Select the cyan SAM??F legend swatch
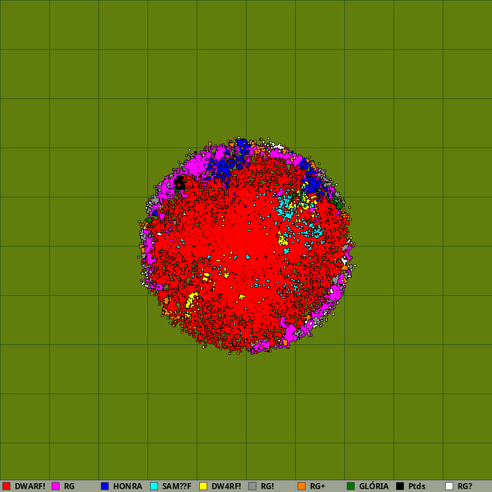Image resolution: width=492 pixels, height=492 pixels. [x=154, y=486]
